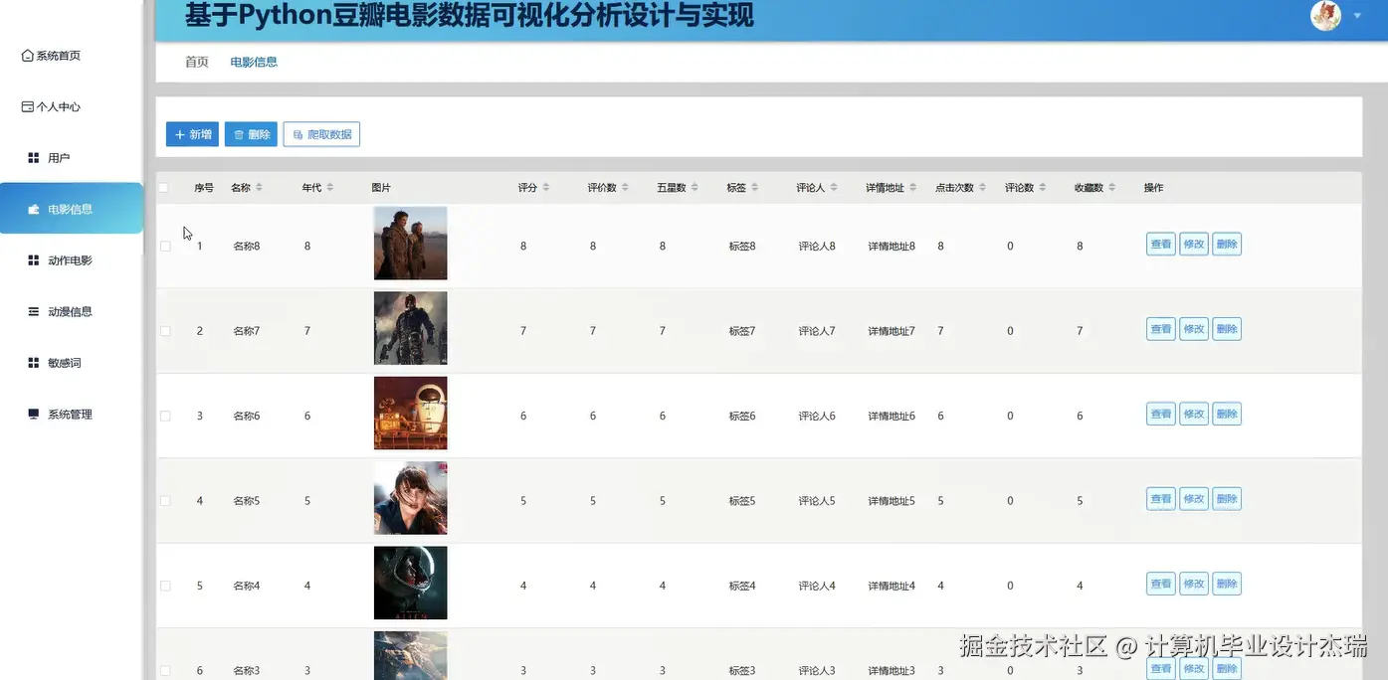Sort by the 名称 column arrows
1388x680 pixels.
[x=260, y=188]
